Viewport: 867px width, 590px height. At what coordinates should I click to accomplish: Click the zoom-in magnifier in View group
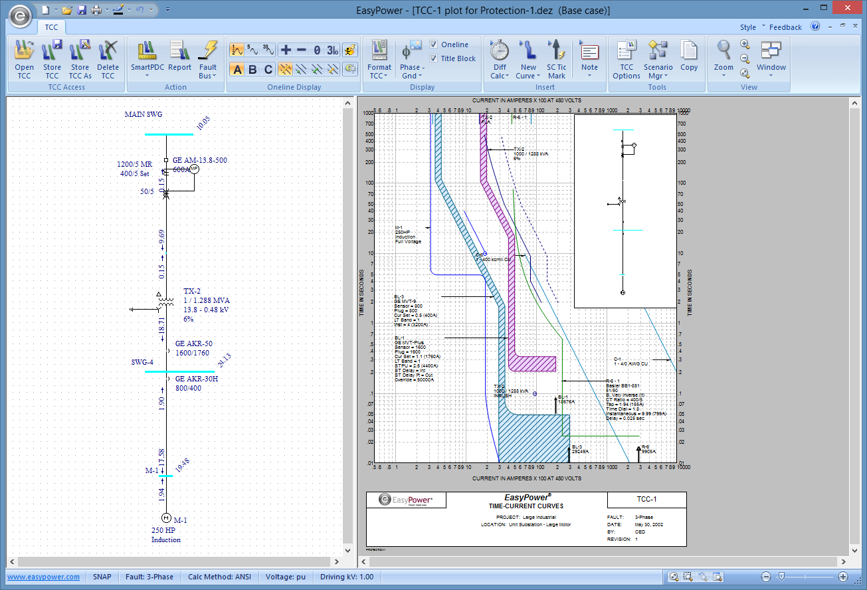tap(745, 45)
